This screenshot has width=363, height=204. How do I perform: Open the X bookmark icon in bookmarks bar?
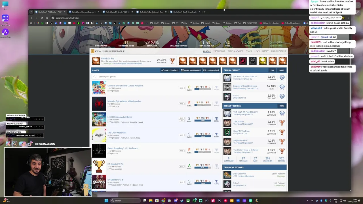click(51, 23)
